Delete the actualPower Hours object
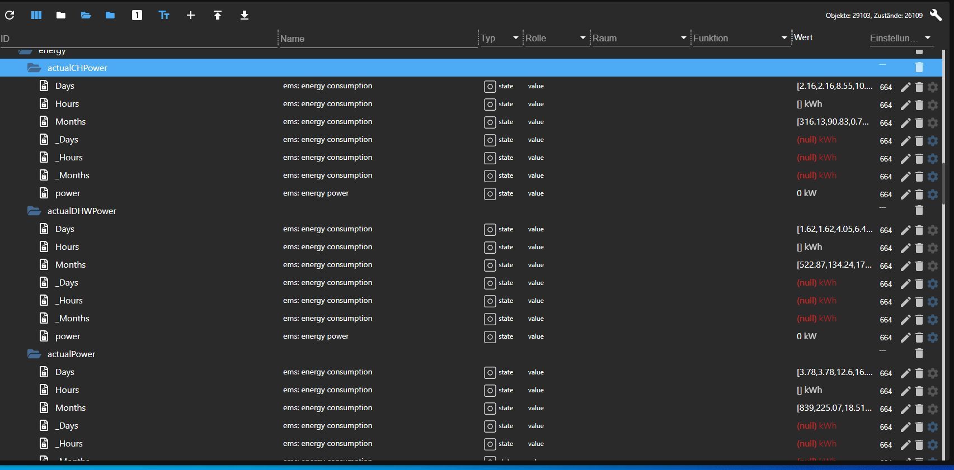 [x=919, y=391]
